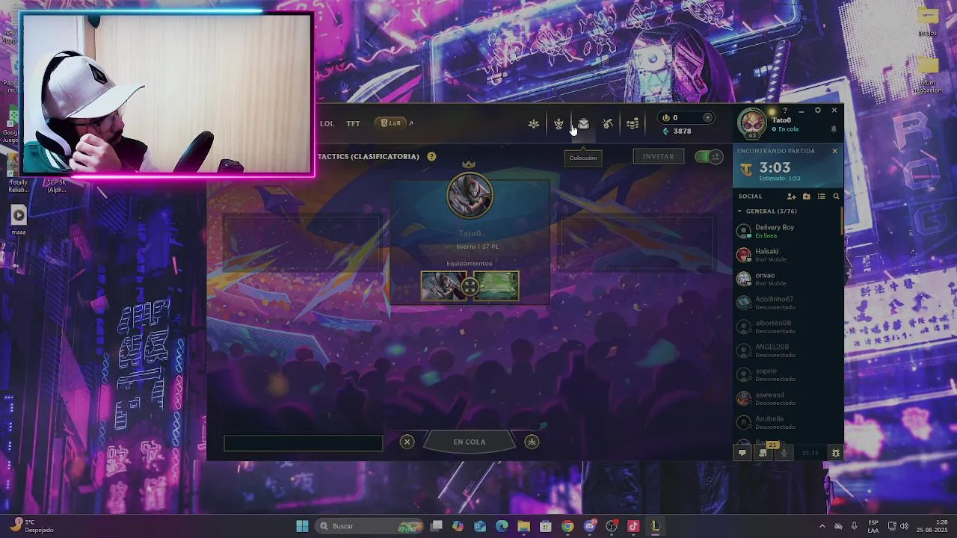Image resolution: width=957 pixels, height=538 pixels.
Task: Open Microsoft Edge from taskbar
Action: pos(502,526)
